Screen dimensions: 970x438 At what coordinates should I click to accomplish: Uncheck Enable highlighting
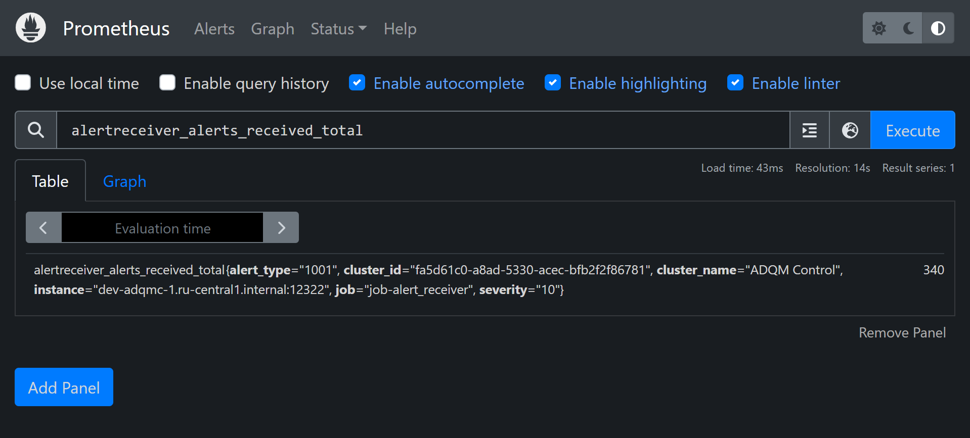click(552, 83)
